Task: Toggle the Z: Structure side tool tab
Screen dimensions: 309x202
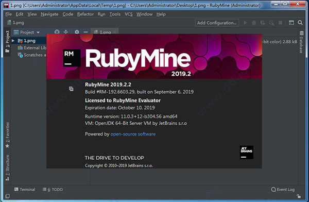Action: pos(7,167)
